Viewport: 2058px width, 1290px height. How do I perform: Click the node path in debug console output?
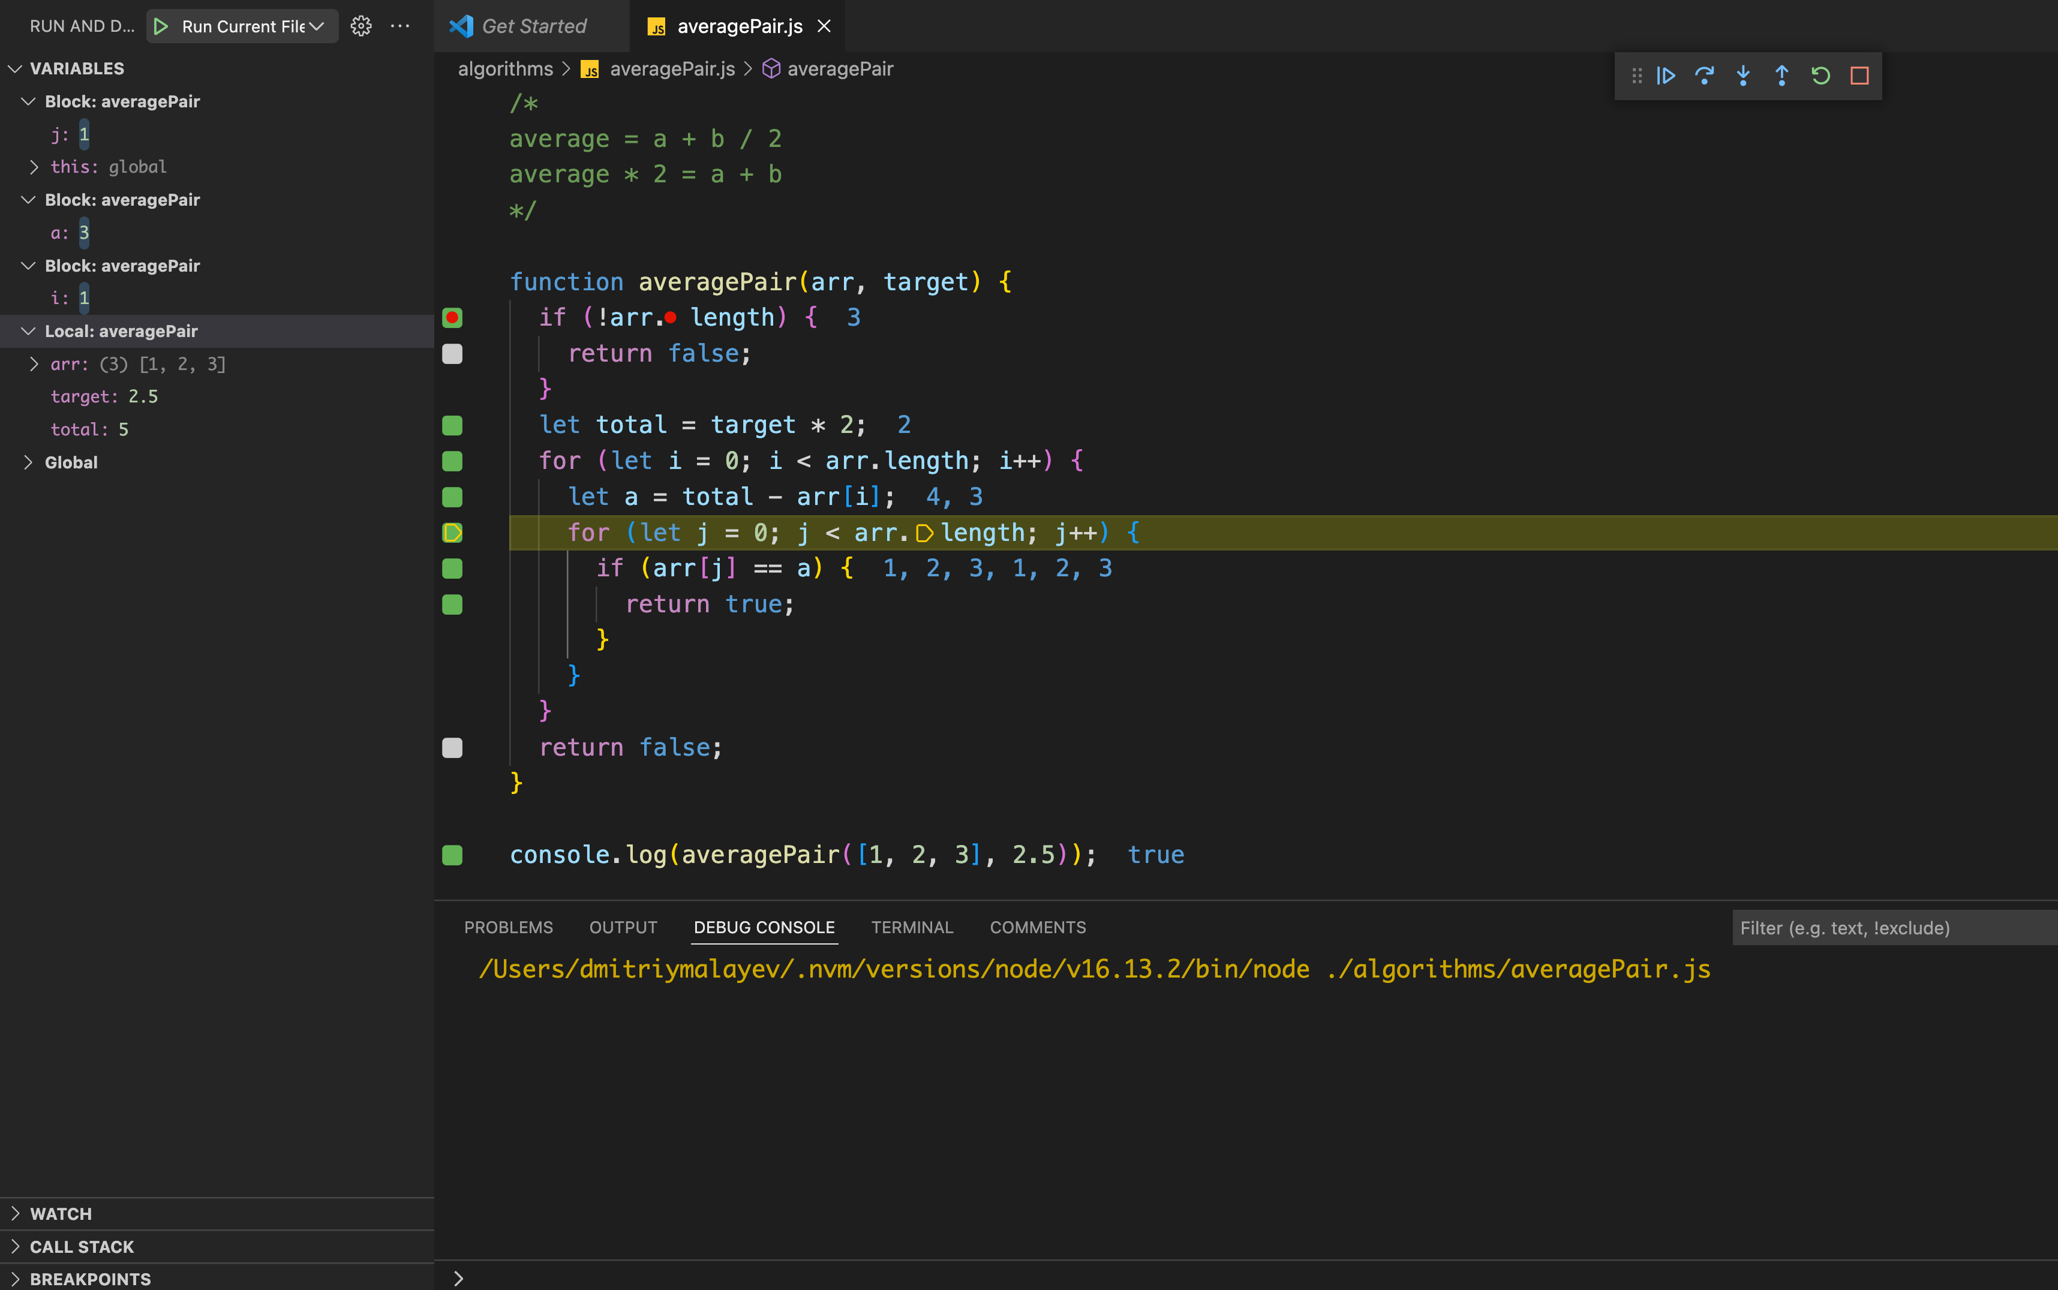point(1095,969)
